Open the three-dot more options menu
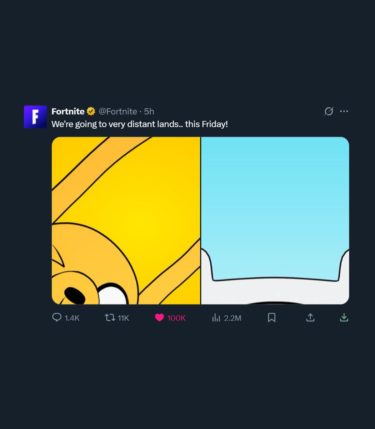 point(344,111)
